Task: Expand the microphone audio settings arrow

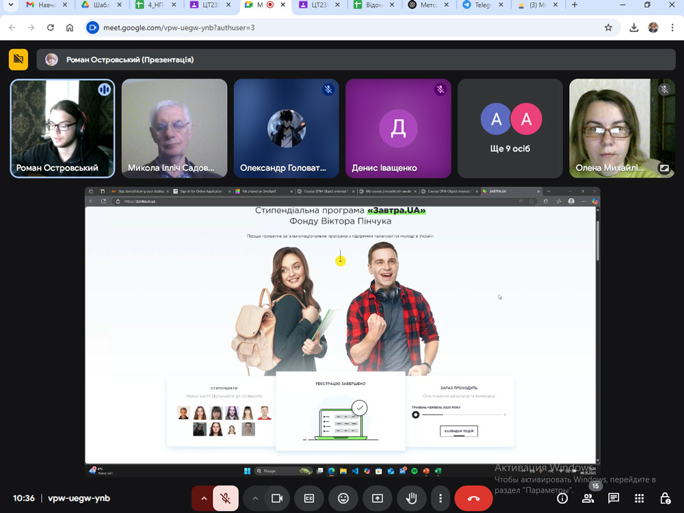Action: click(x=203, y=499)
